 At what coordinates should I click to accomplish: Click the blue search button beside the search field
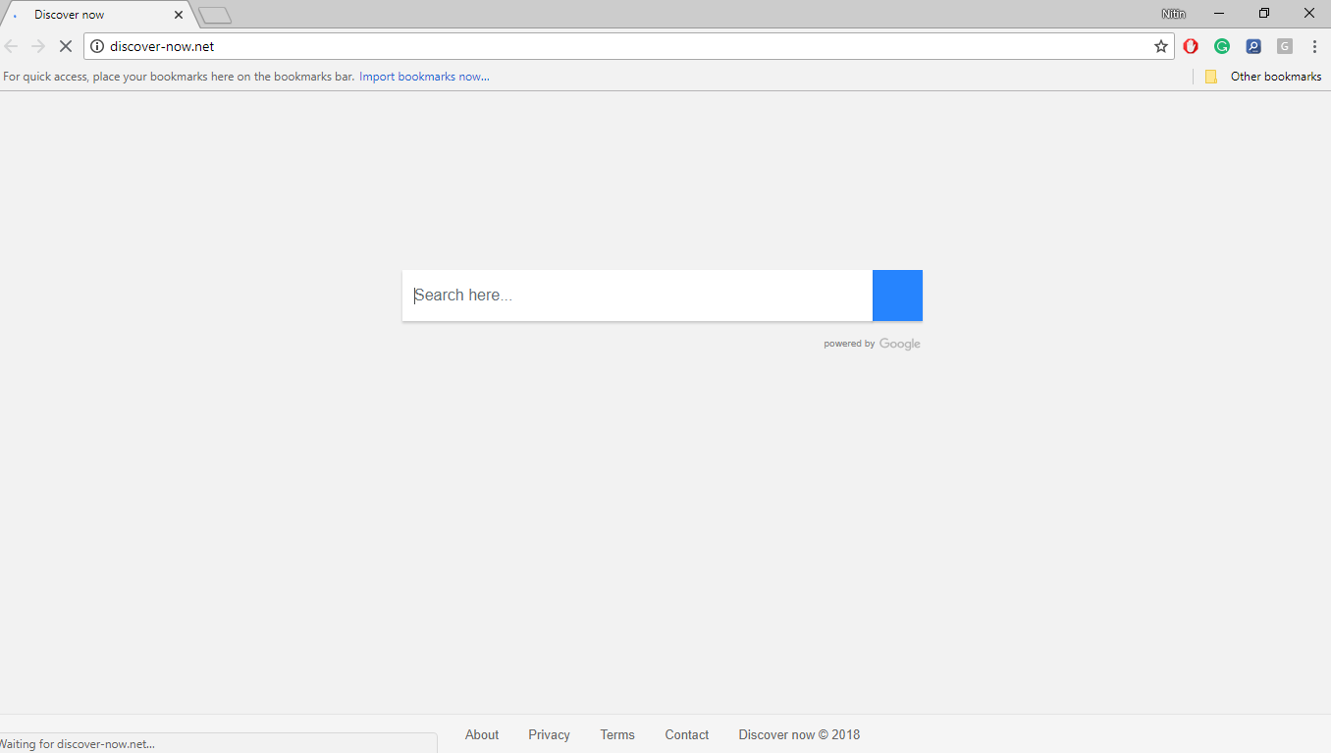tap(897, 295)
